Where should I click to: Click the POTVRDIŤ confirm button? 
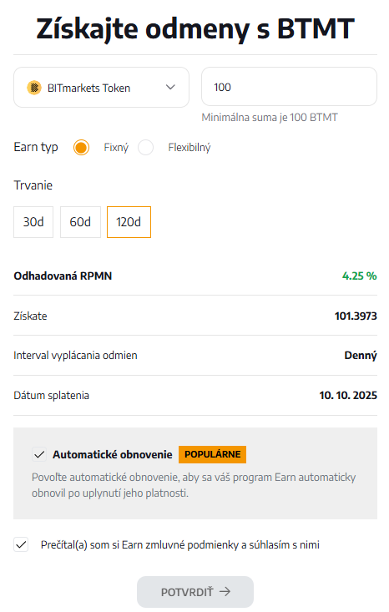[195, 592]
